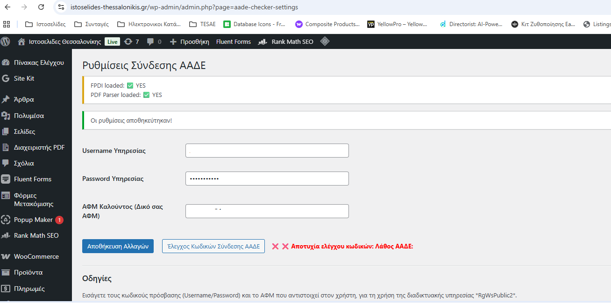Click Popup Maker notification badge 1
The image size is (611, 303).
tap(59, 220)
